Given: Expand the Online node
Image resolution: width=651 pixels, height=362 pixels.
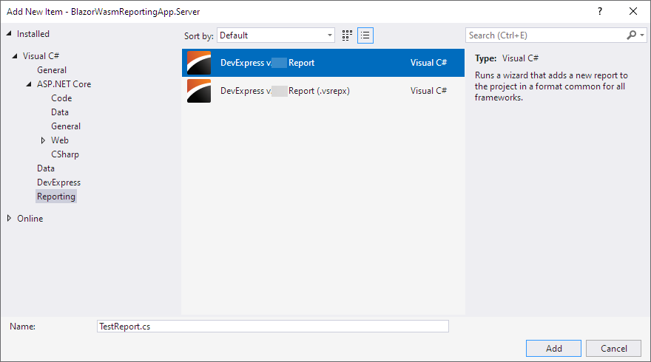Looking at the screenshot, I should pyautogui.click(x=9, y=218).
